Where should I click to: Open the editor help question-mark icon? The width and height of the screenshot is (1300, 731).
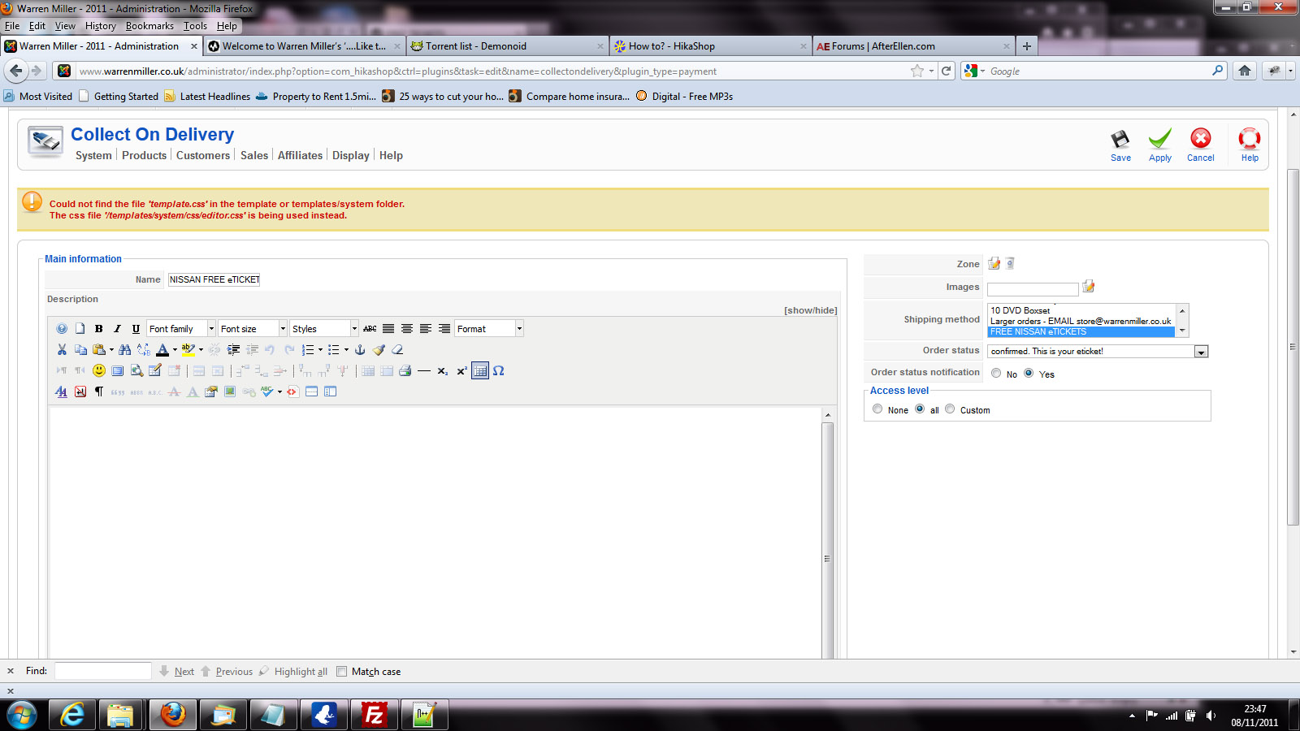pyautogui.click(x=61, y=329)
